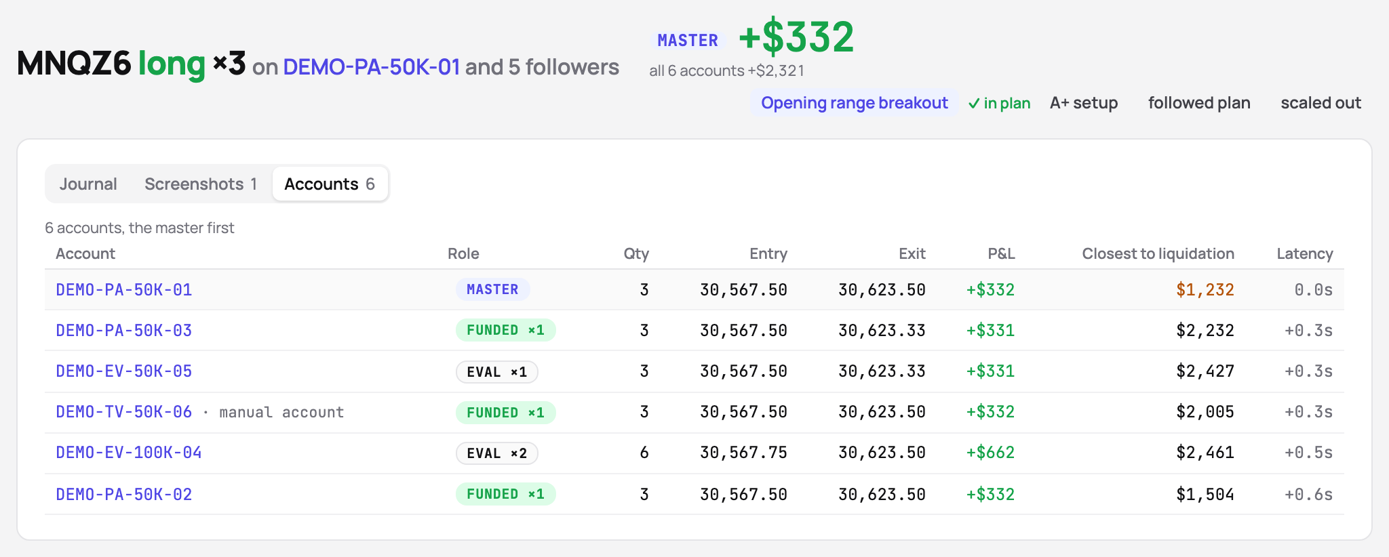This screenshot has height=557, width=1389.
Task: Open the DEMO-PA-50K-02 account link
Action: [124, 495]
